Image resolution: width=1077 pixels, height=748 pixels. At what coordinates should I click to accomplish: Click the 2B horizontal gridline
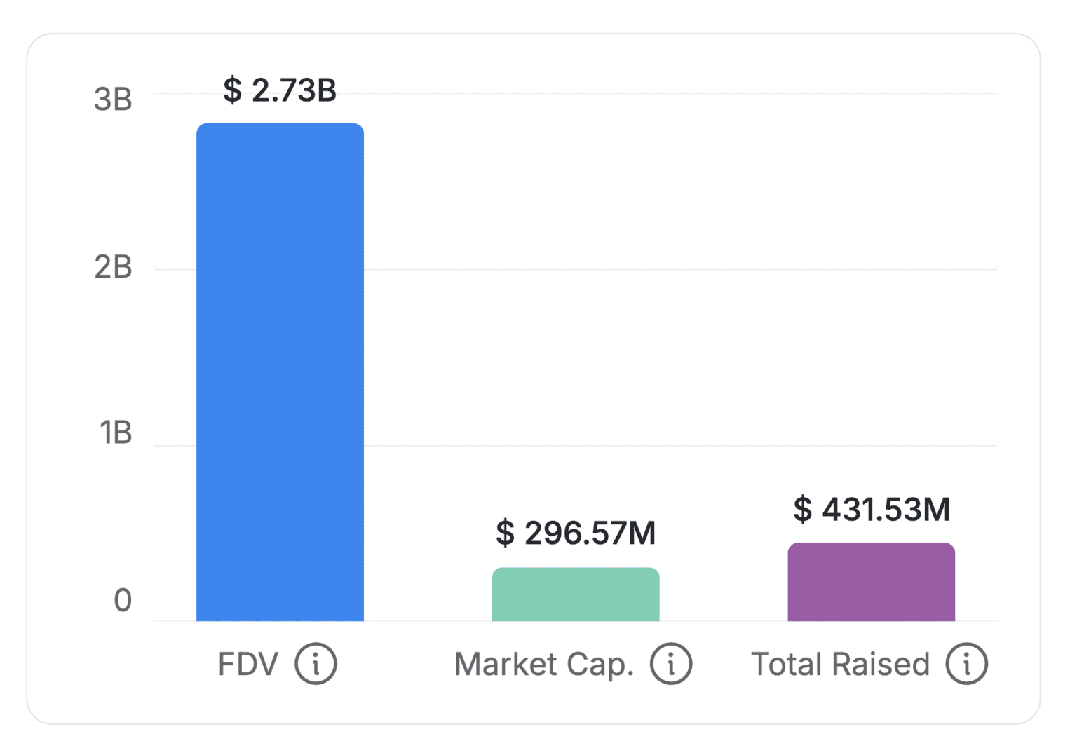pyautogui.click(x=680, y=269)
